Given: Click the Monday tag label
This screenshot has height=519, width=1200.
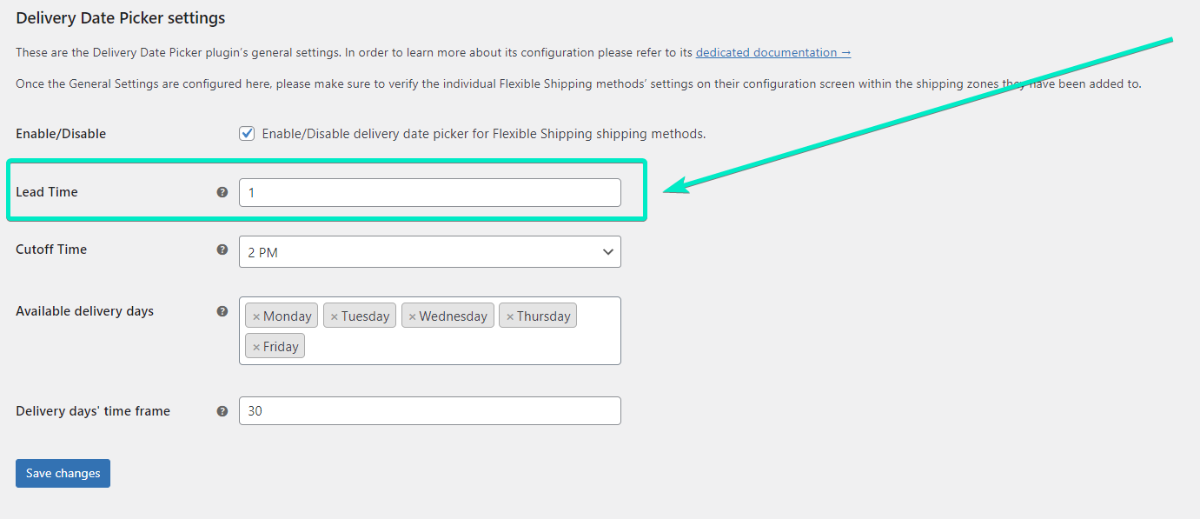Looking at the screenshot, I should (x=287, y=316).
